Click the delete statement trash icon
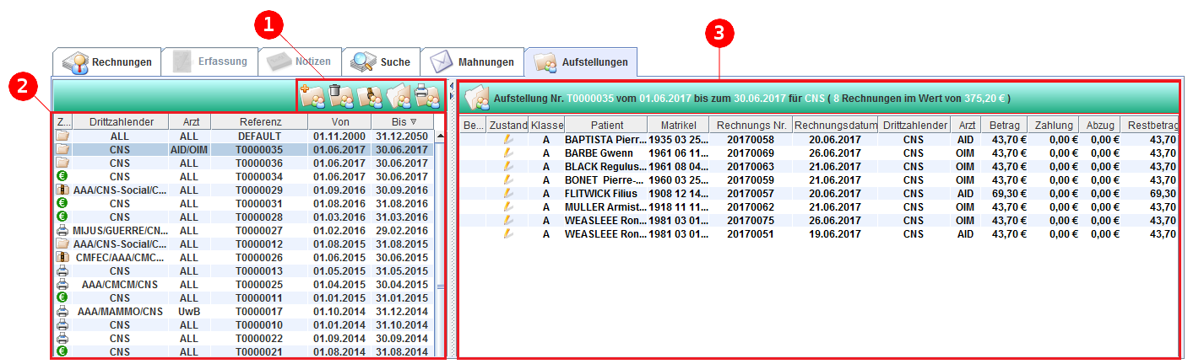 340,95
